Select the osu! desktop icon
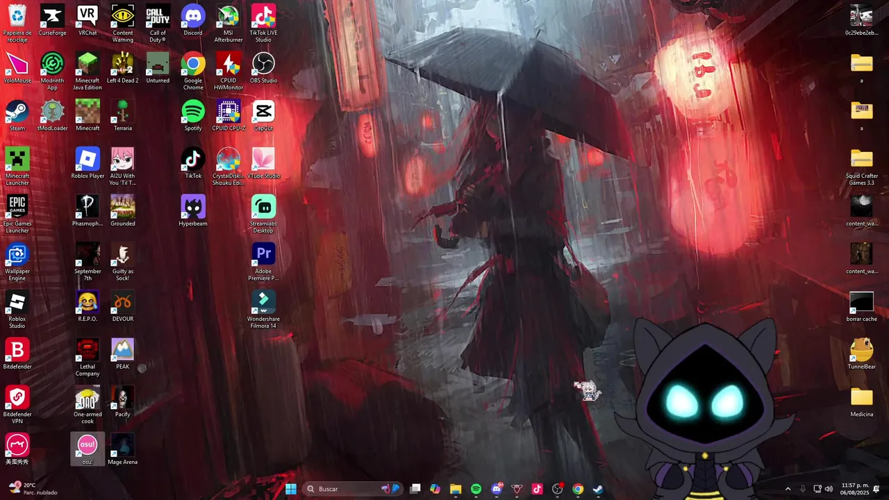 (x=88, y=449)
